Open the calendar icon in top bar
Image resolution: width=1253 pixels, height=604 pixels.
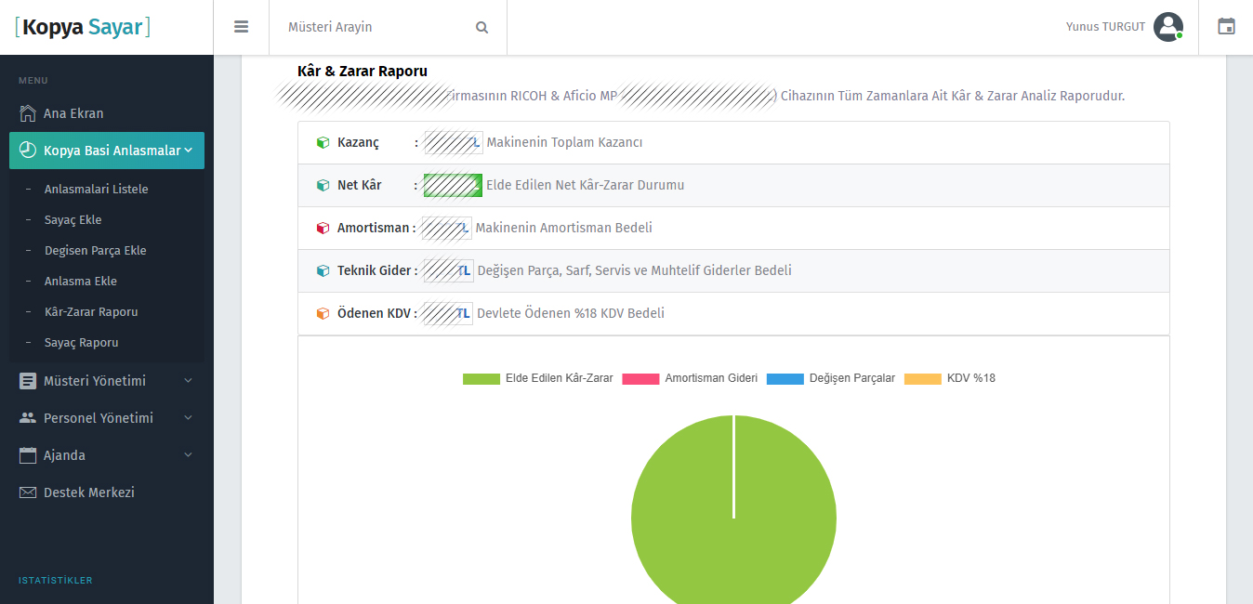(1226, 27)
